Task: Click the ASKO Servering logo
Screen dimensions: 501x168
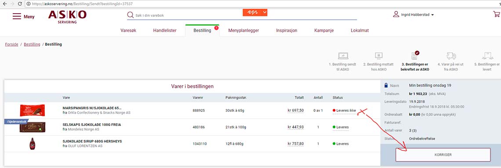Action: click(x=67, y=17)
